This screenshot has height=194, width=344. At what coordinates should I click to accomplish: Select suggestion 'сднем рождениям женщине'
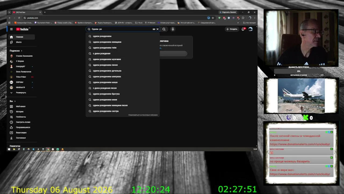[123, 42]
